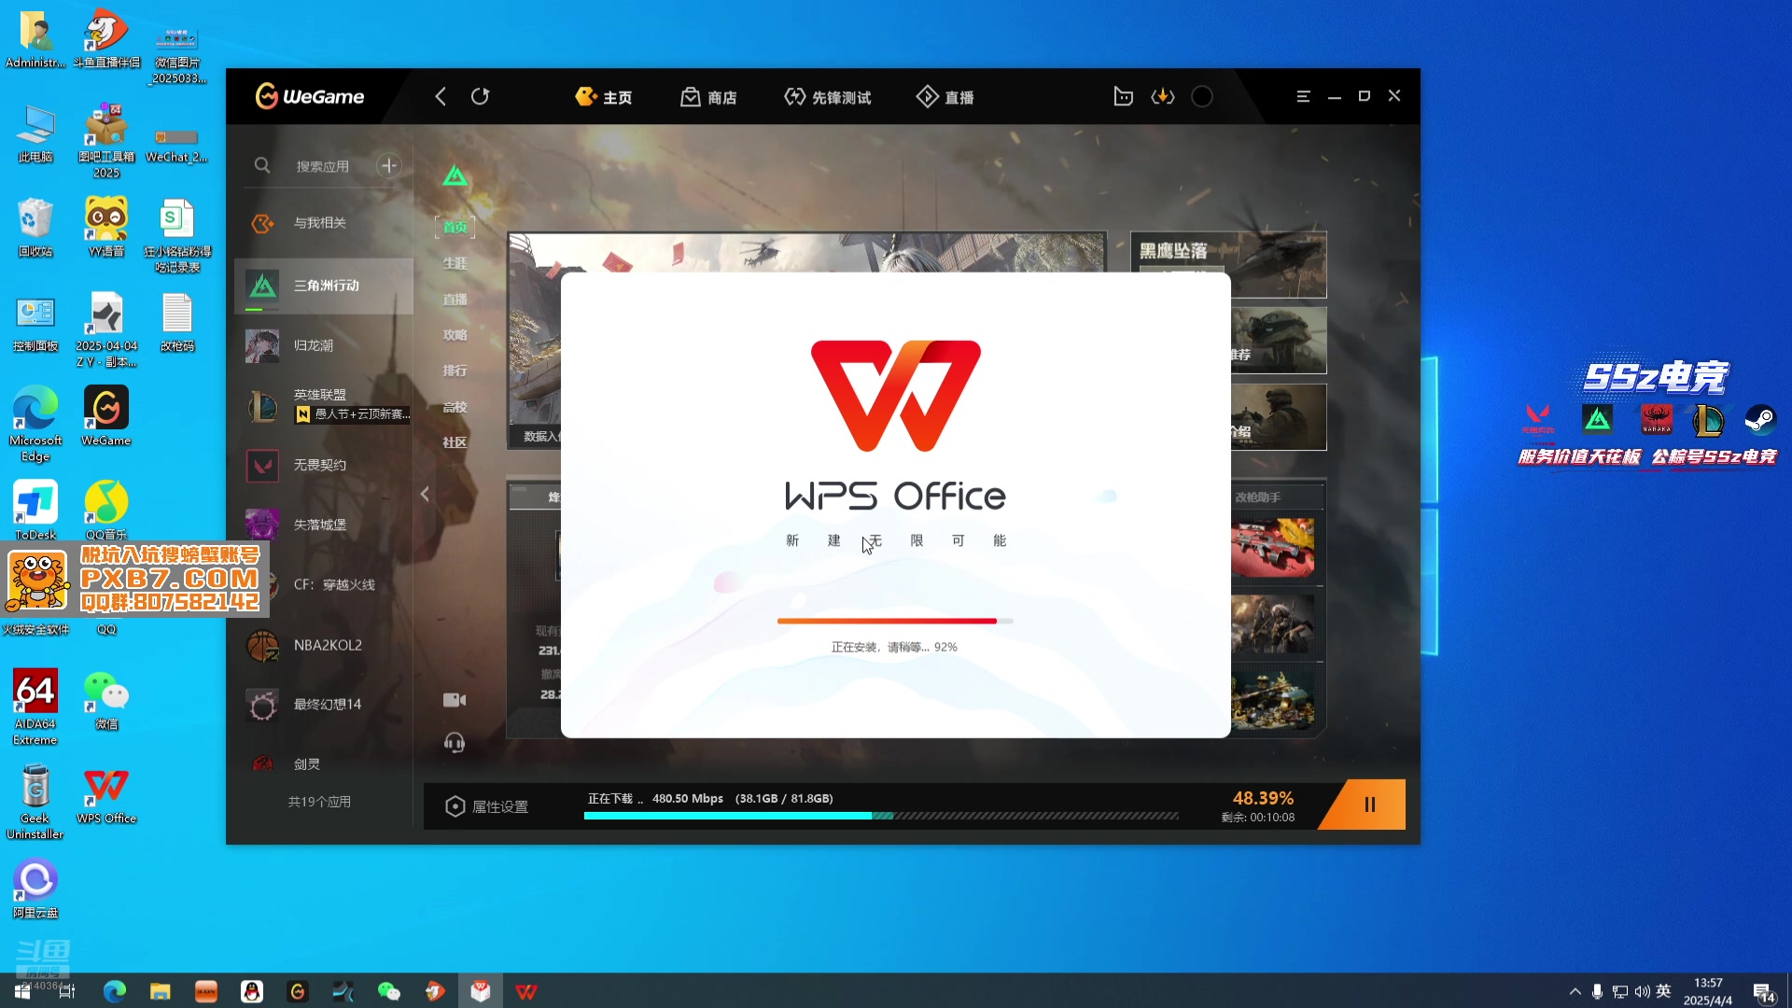
Task: Switch to 先锋测试 tab
Action: coord(827,97)
